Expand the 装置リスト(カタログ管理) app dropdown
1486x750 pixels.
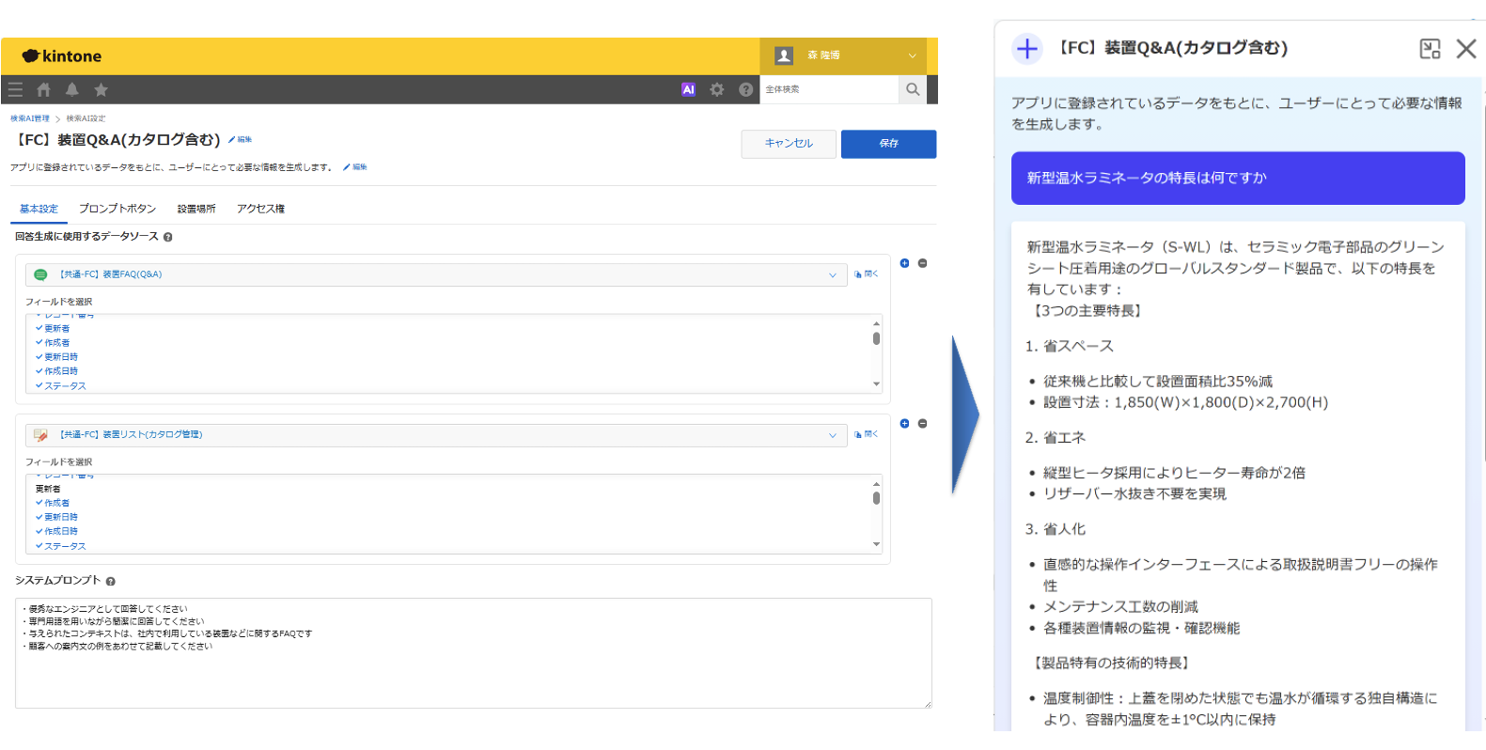coord(832,435)
